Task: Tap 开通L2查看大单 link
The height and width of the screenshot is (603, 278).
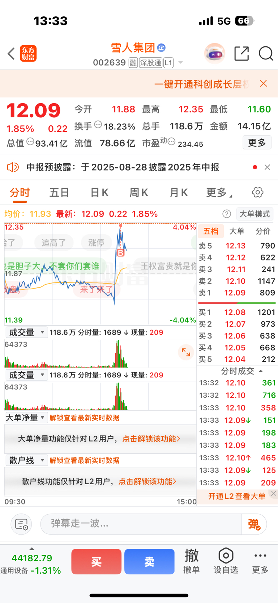Action: (x=237, y=496)
